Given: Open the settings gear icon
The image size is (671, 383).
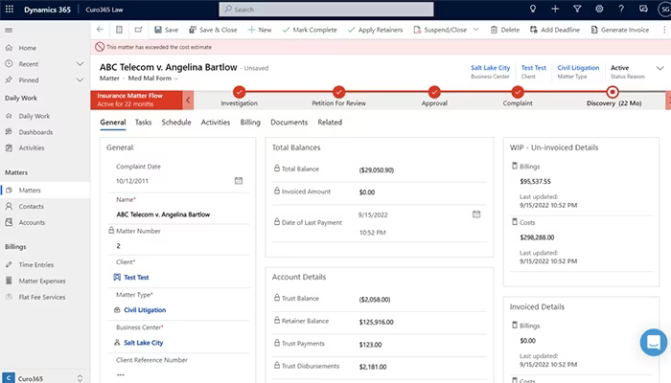Looking at the screenshot, I should (599, 9).
